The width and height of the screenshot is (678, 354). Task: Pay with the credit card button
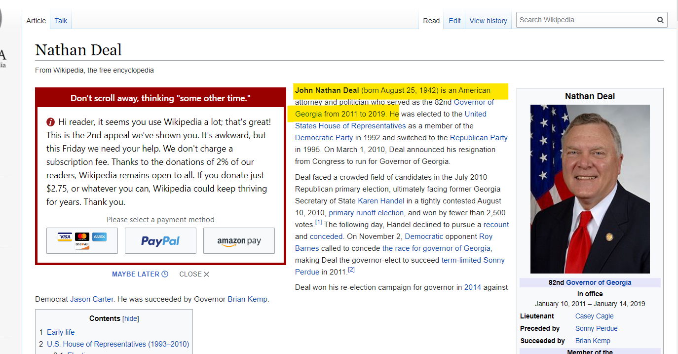tap(82, 240)
